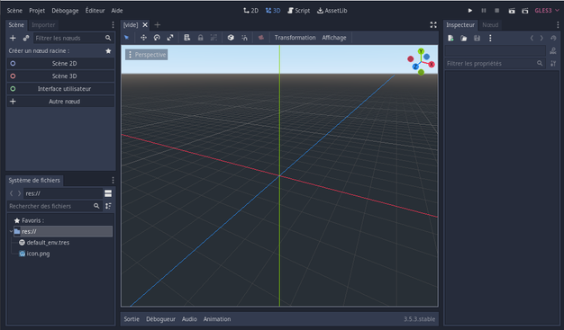This screenshot has height=330, width=564.
Task: Save the edited resource in Inspector
Action: pyautogui.click(x=477, y=38)
